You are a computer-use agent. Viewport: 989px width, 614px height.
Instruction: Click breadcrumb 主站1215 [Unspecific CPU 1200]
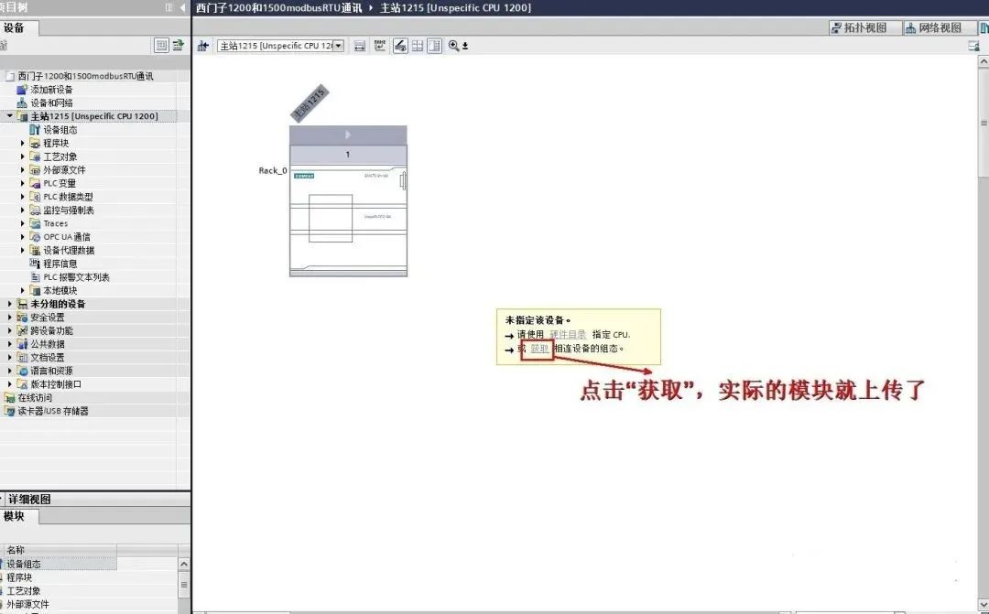(455, 8)
